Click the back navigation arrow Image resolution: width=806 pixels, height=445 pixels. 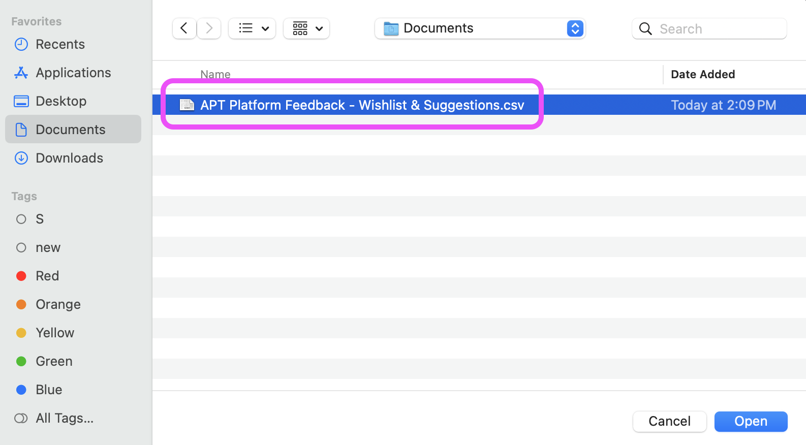tap(184, 28)
